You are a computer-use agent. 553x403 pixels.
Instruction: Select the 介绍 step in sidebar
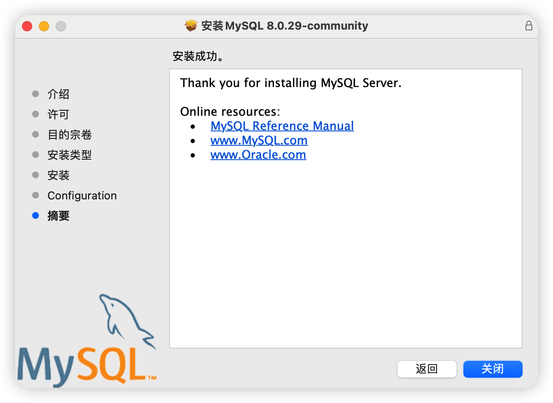point(58,94)
